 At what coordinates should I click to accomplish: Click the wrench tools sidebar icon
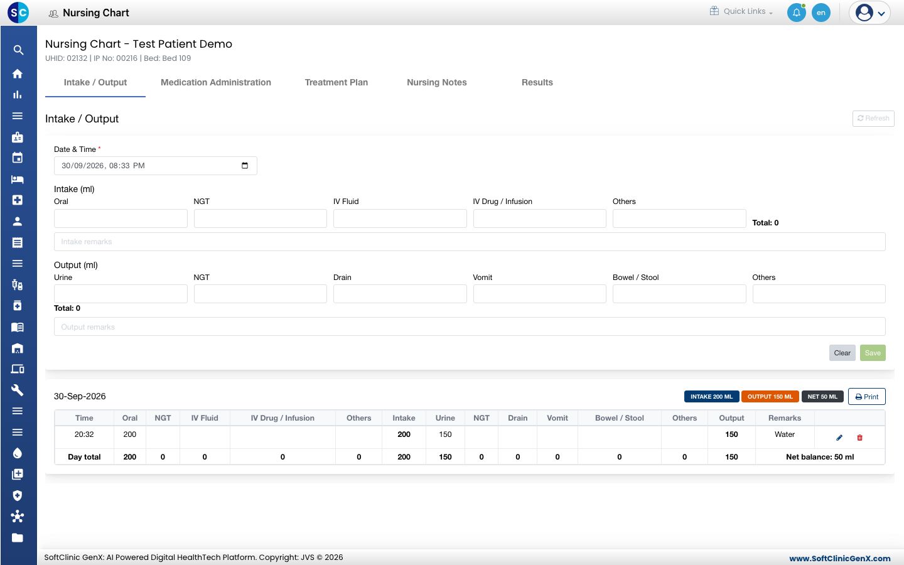point(18,390)
